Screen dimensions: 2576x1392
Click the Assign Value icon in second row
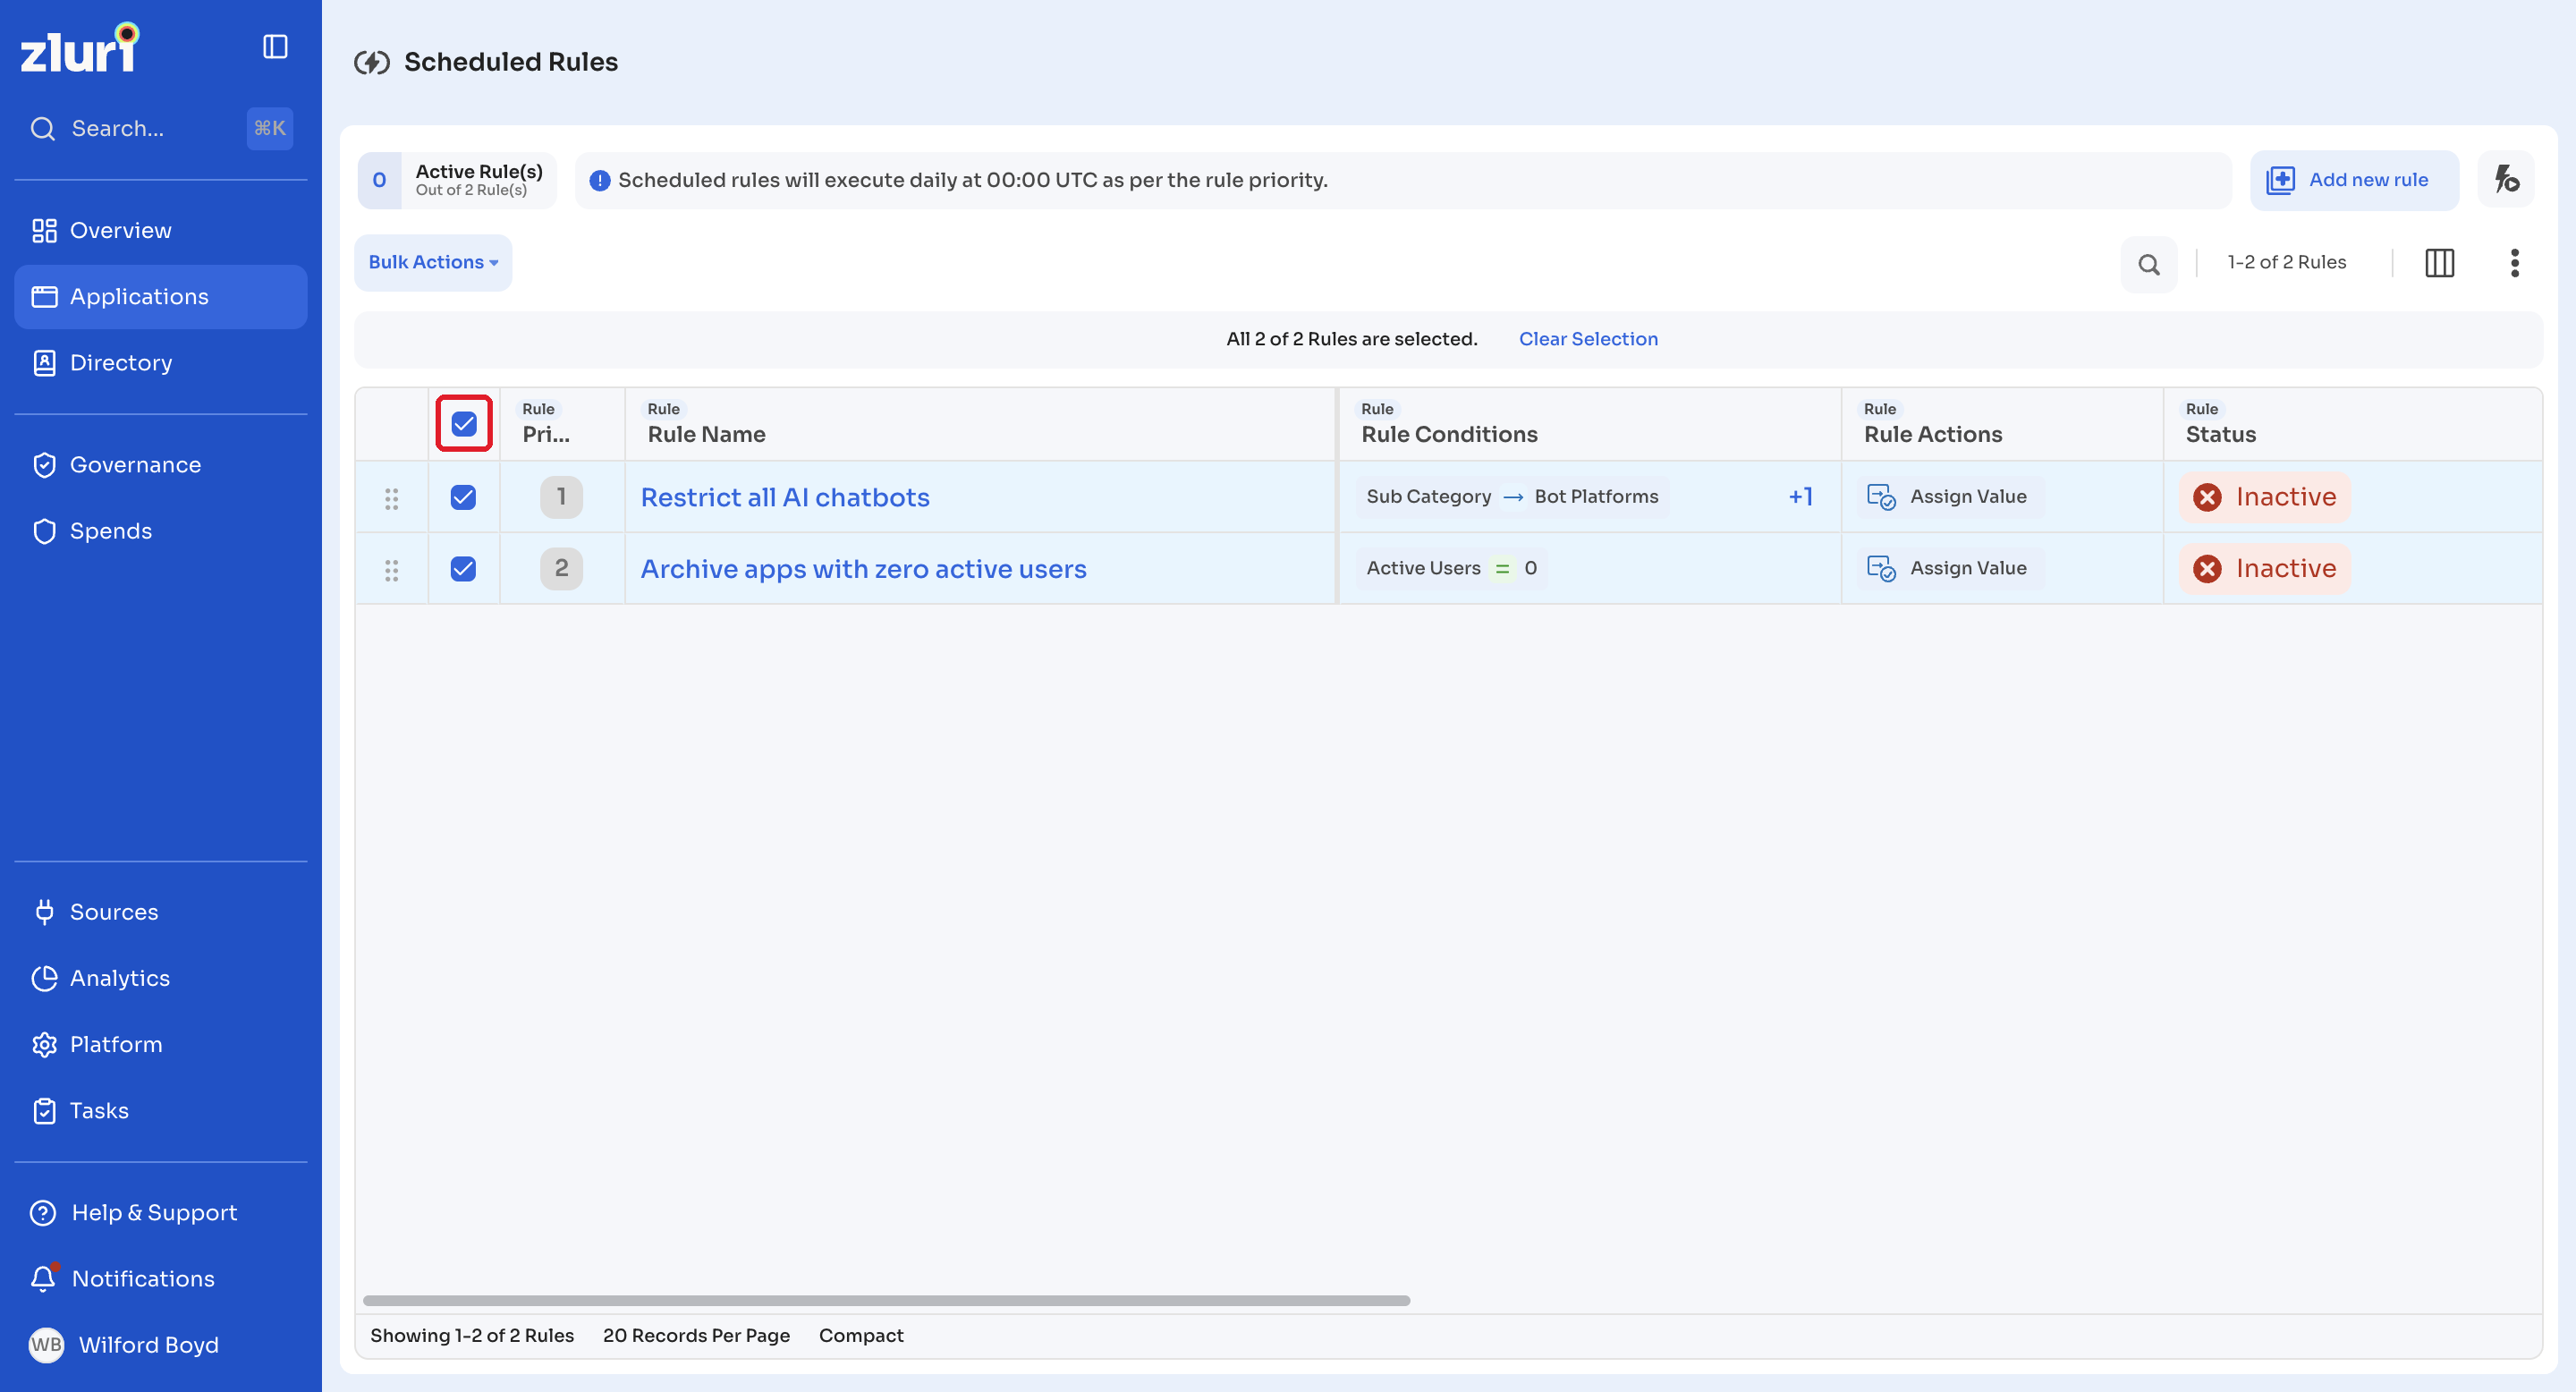coord(1880,569)
